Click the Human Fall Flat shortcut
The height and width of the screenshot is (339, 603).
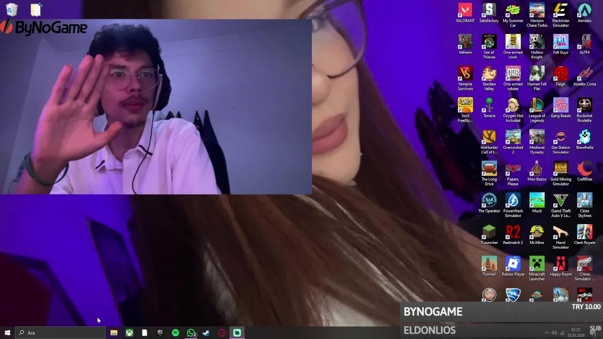click(x=537, y=78)
